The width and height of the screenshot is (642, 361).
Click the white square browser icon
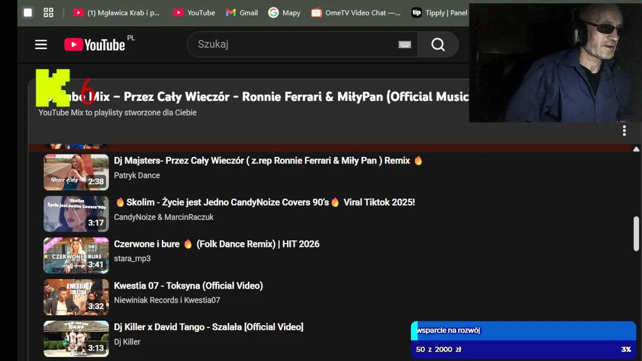28,13
